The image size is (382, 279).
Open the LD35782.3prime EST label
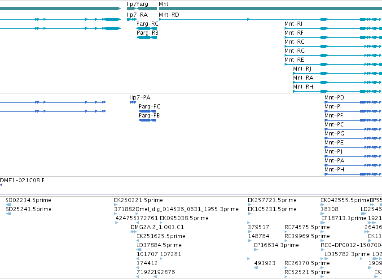[347, 254]
